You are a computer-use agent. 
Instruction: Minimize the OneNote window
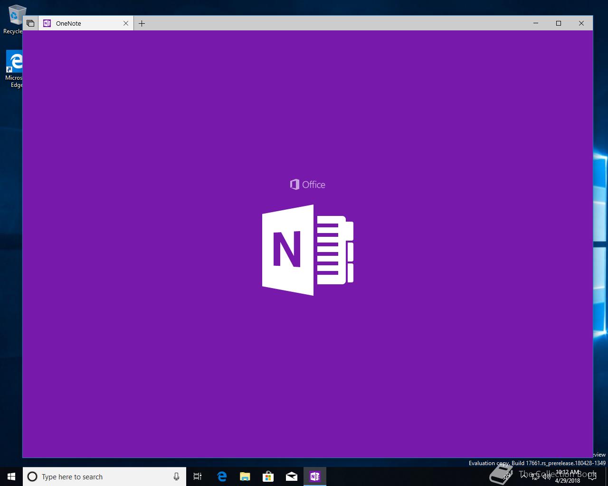point(536,23)
